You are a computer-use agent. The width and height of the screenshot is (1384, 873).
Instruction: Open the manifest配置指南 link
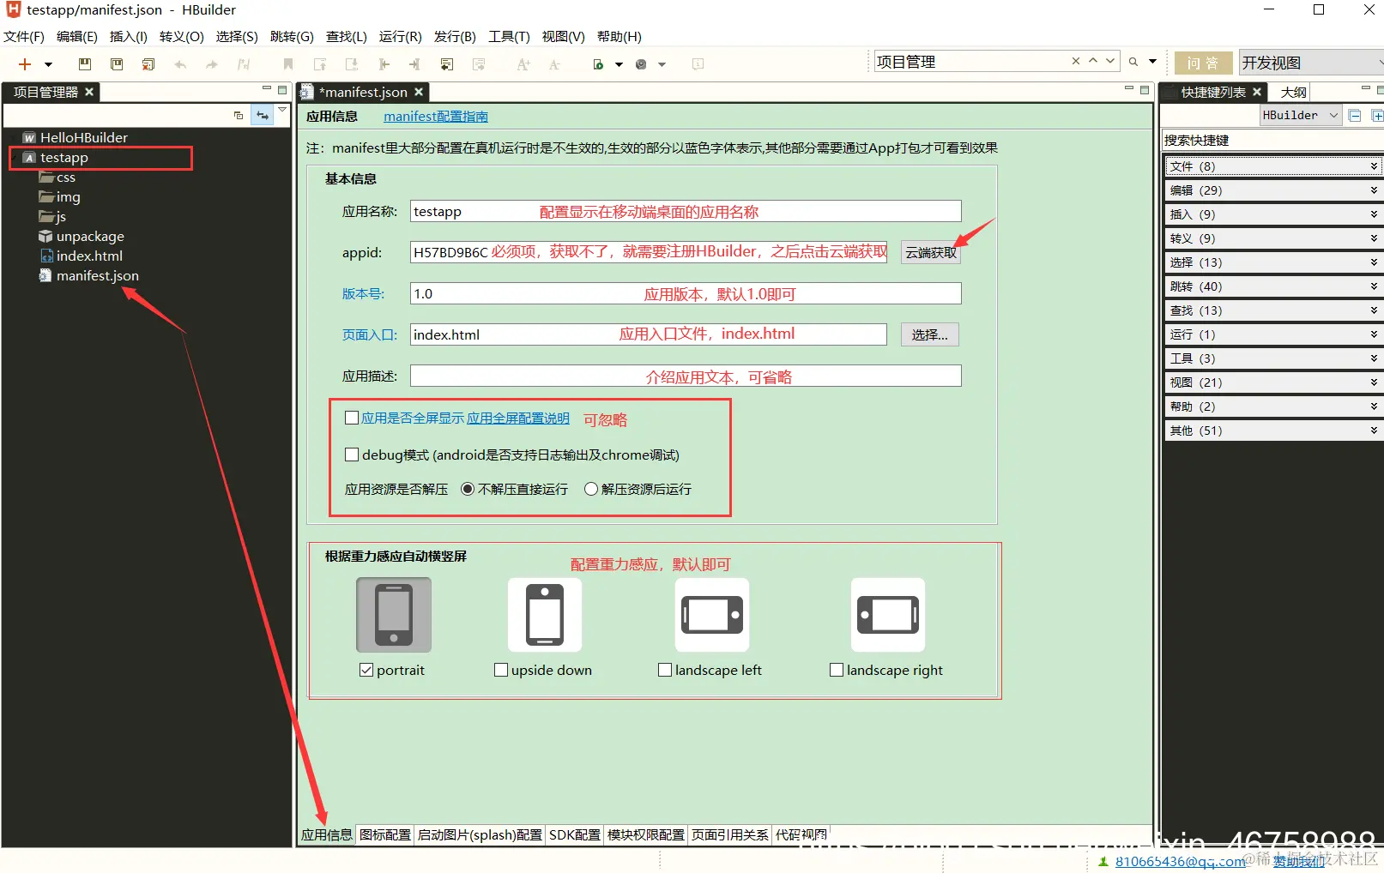pos(435,116)
